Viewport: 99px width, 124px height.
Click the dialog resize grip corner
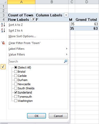pyautogui.click(x=68, y=121)
